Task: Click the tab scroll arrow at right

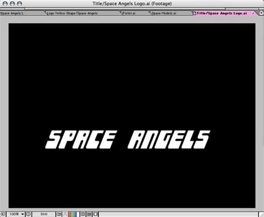Action: click(261, 13)
